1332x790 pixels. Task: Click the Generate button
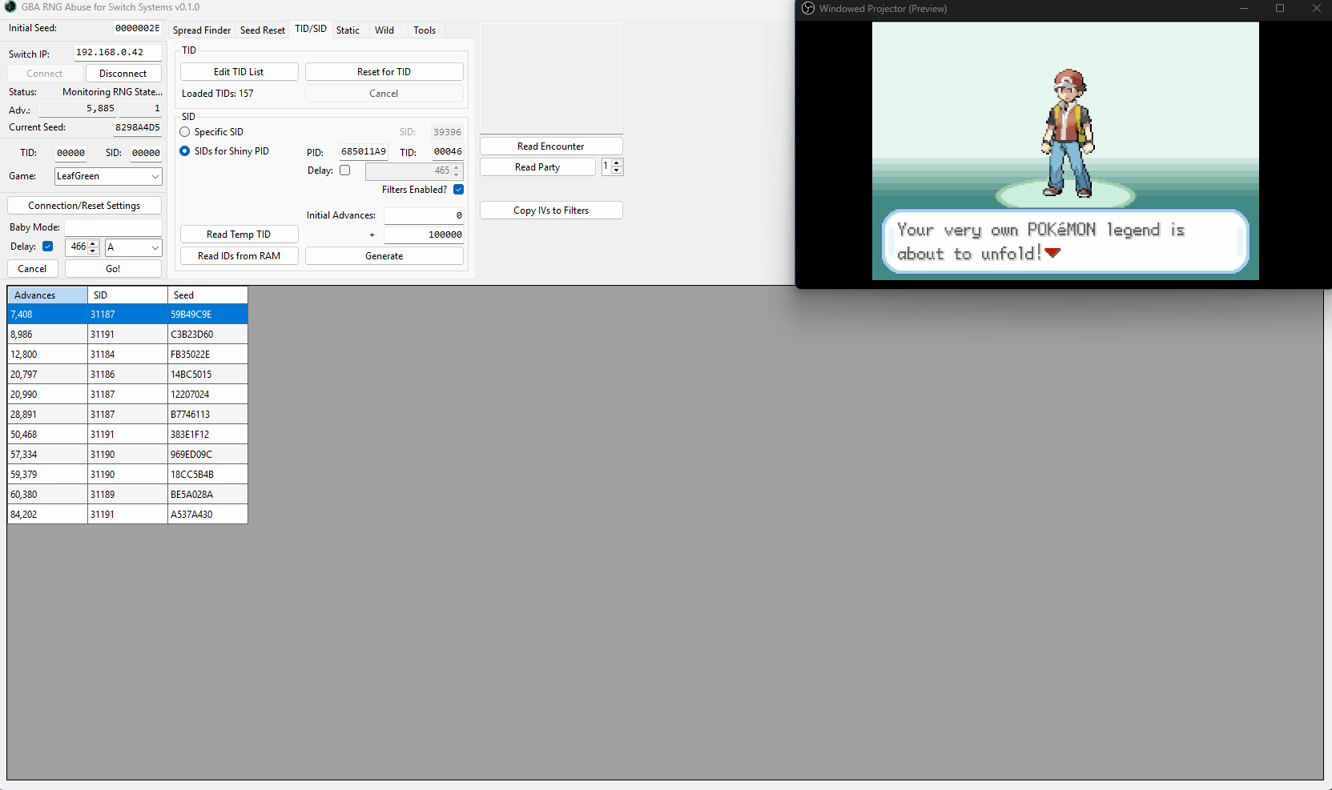[x=384, y=256]
